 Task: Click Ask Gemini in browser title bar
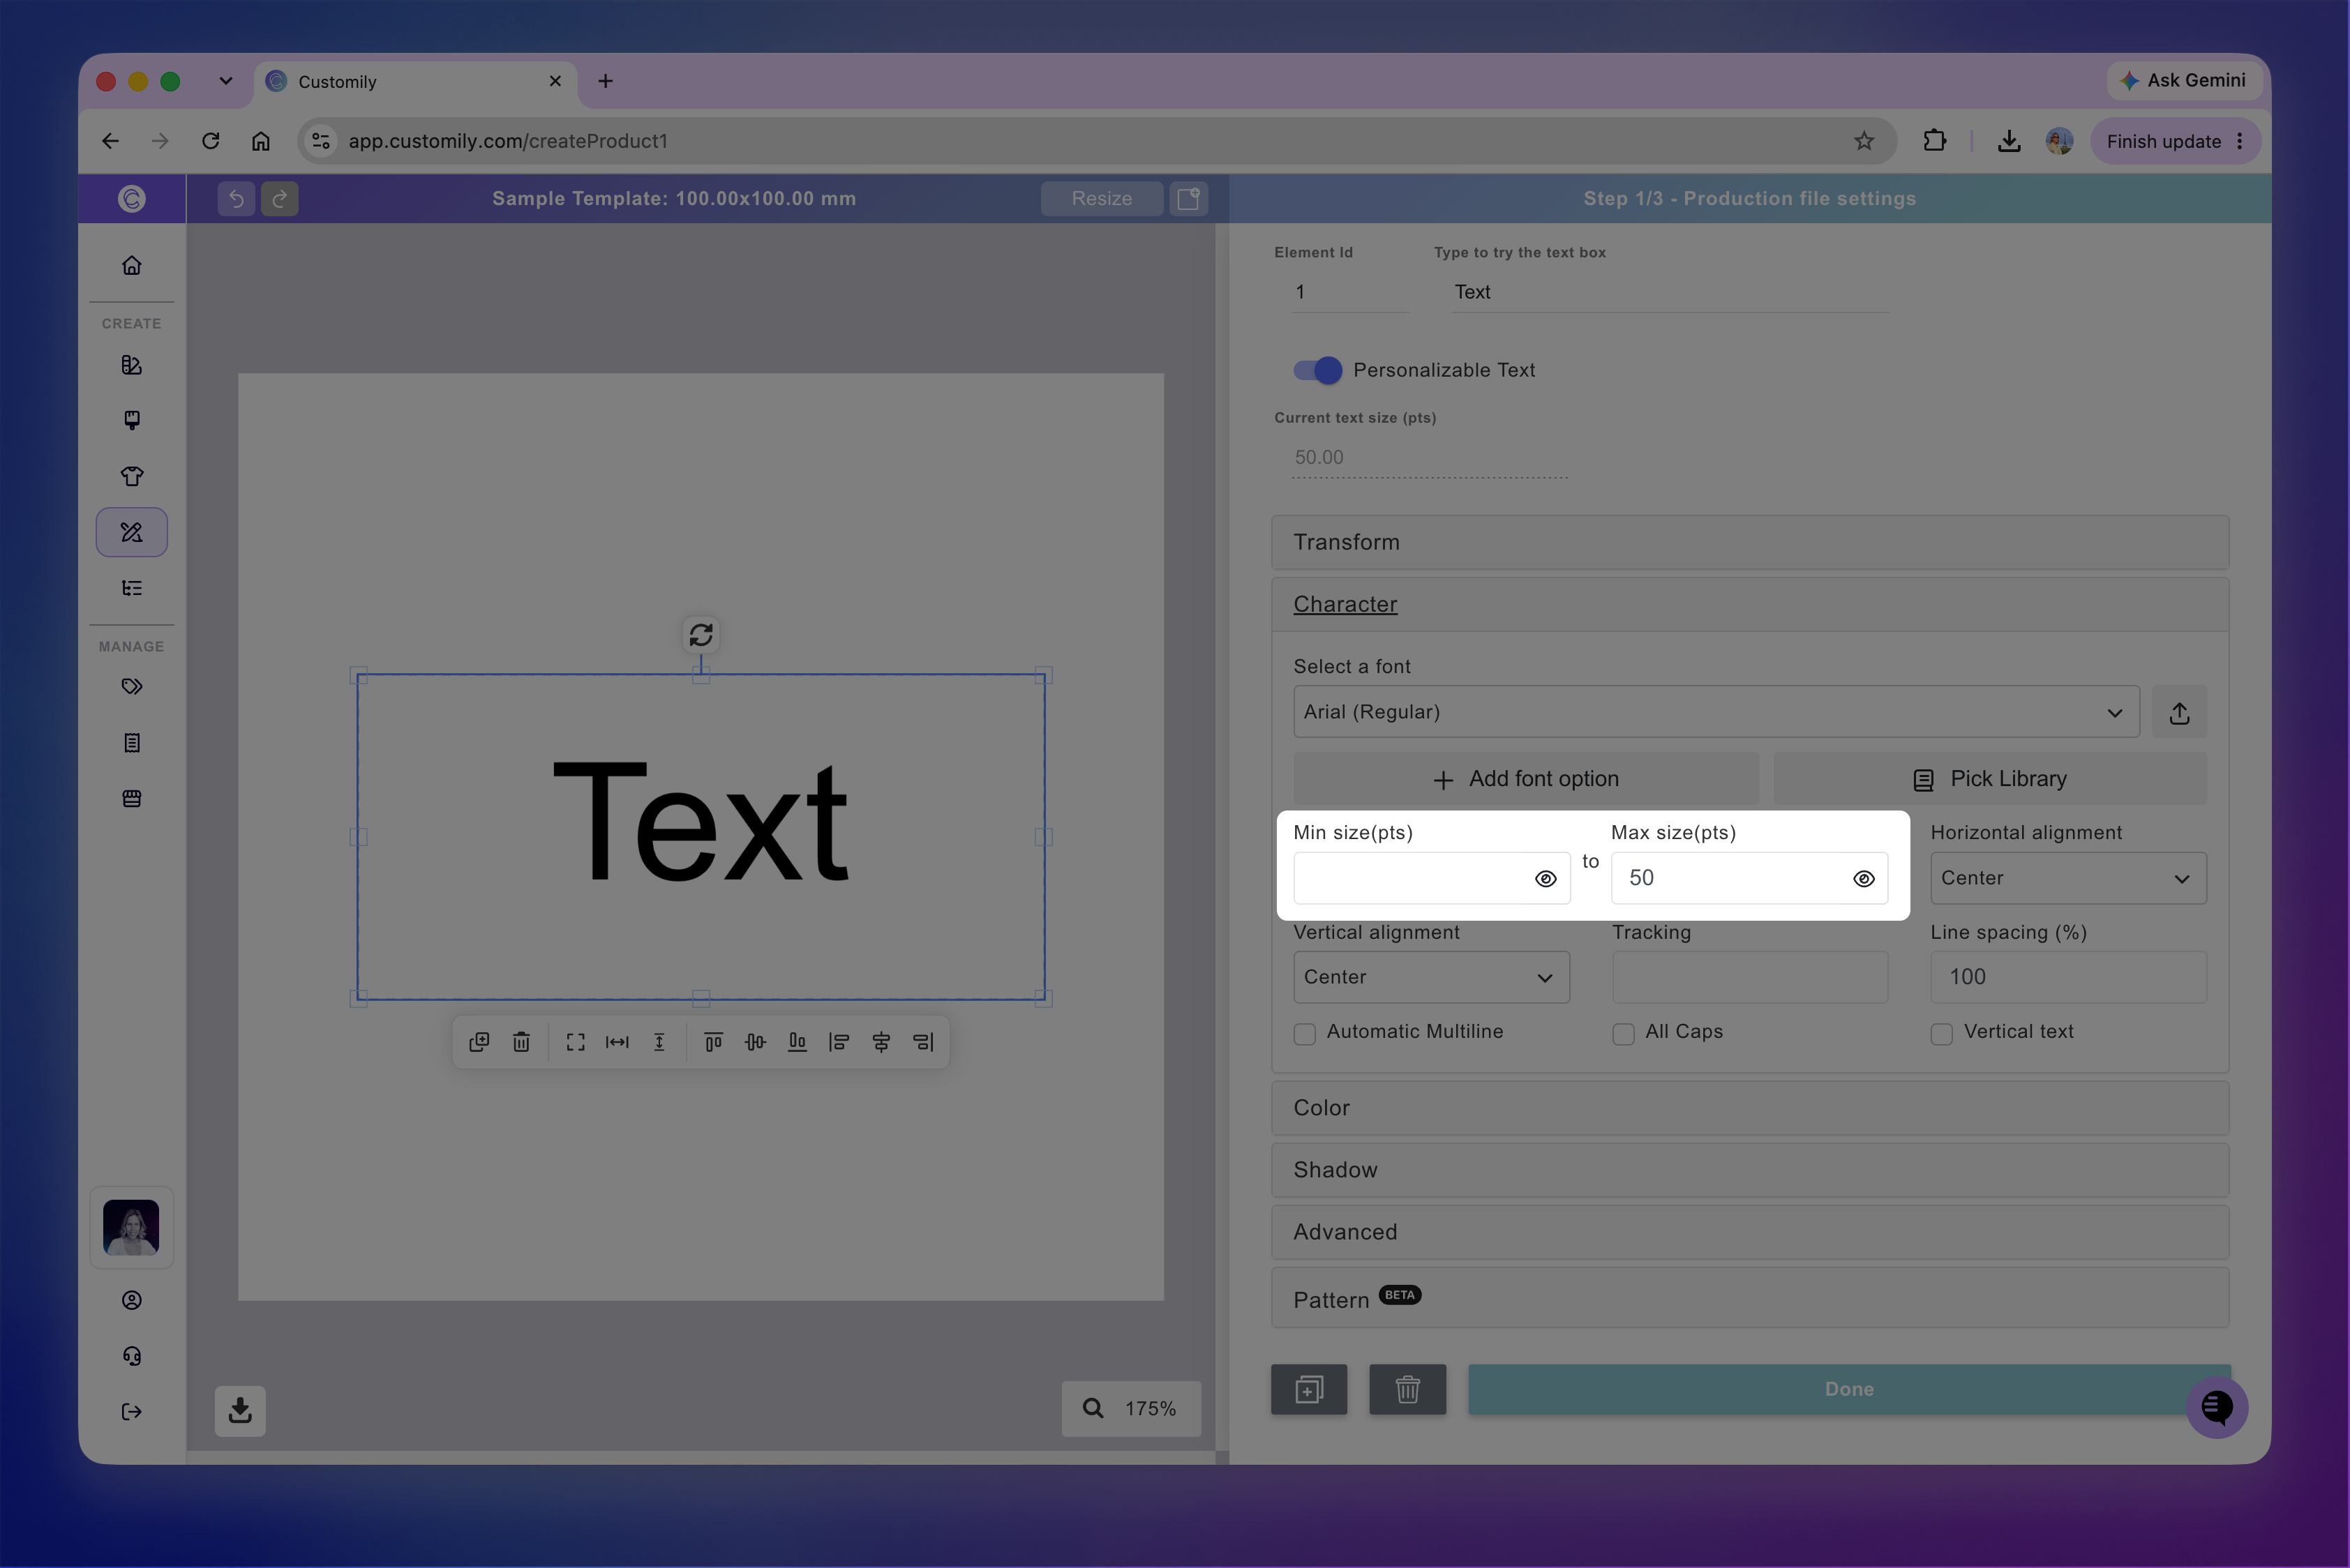click(2185, 81)
